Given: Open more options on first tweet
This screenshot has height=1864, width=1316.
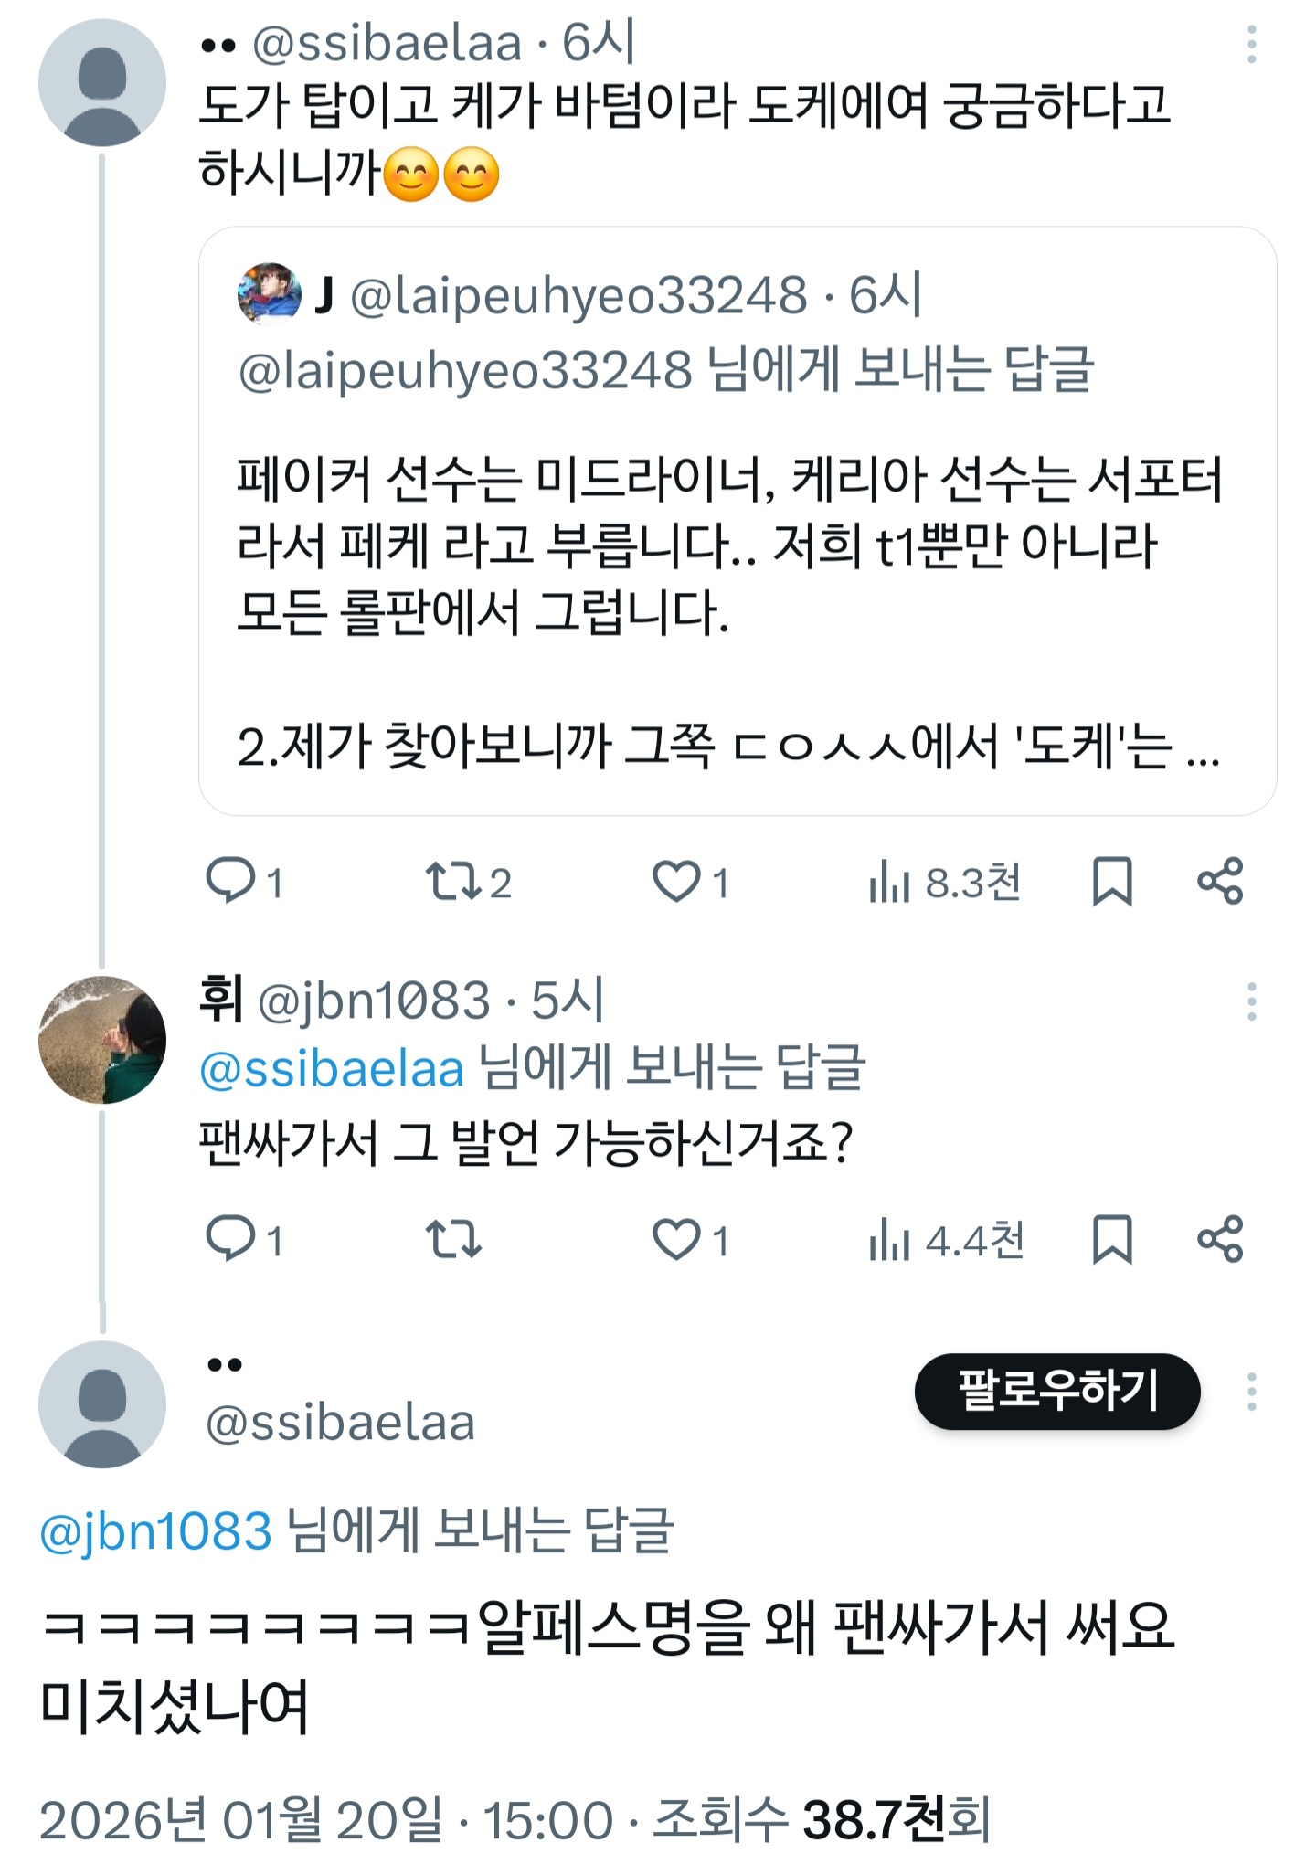Looking at the screenshot, I should (1251, 45).
